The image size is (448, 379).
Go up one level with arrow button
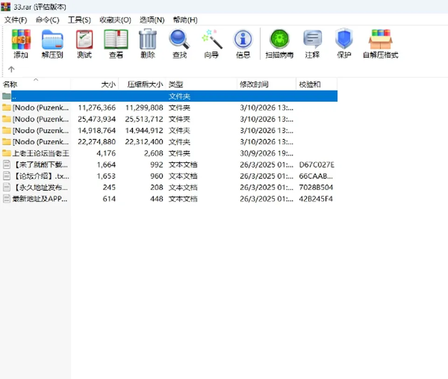coord(11,69)
